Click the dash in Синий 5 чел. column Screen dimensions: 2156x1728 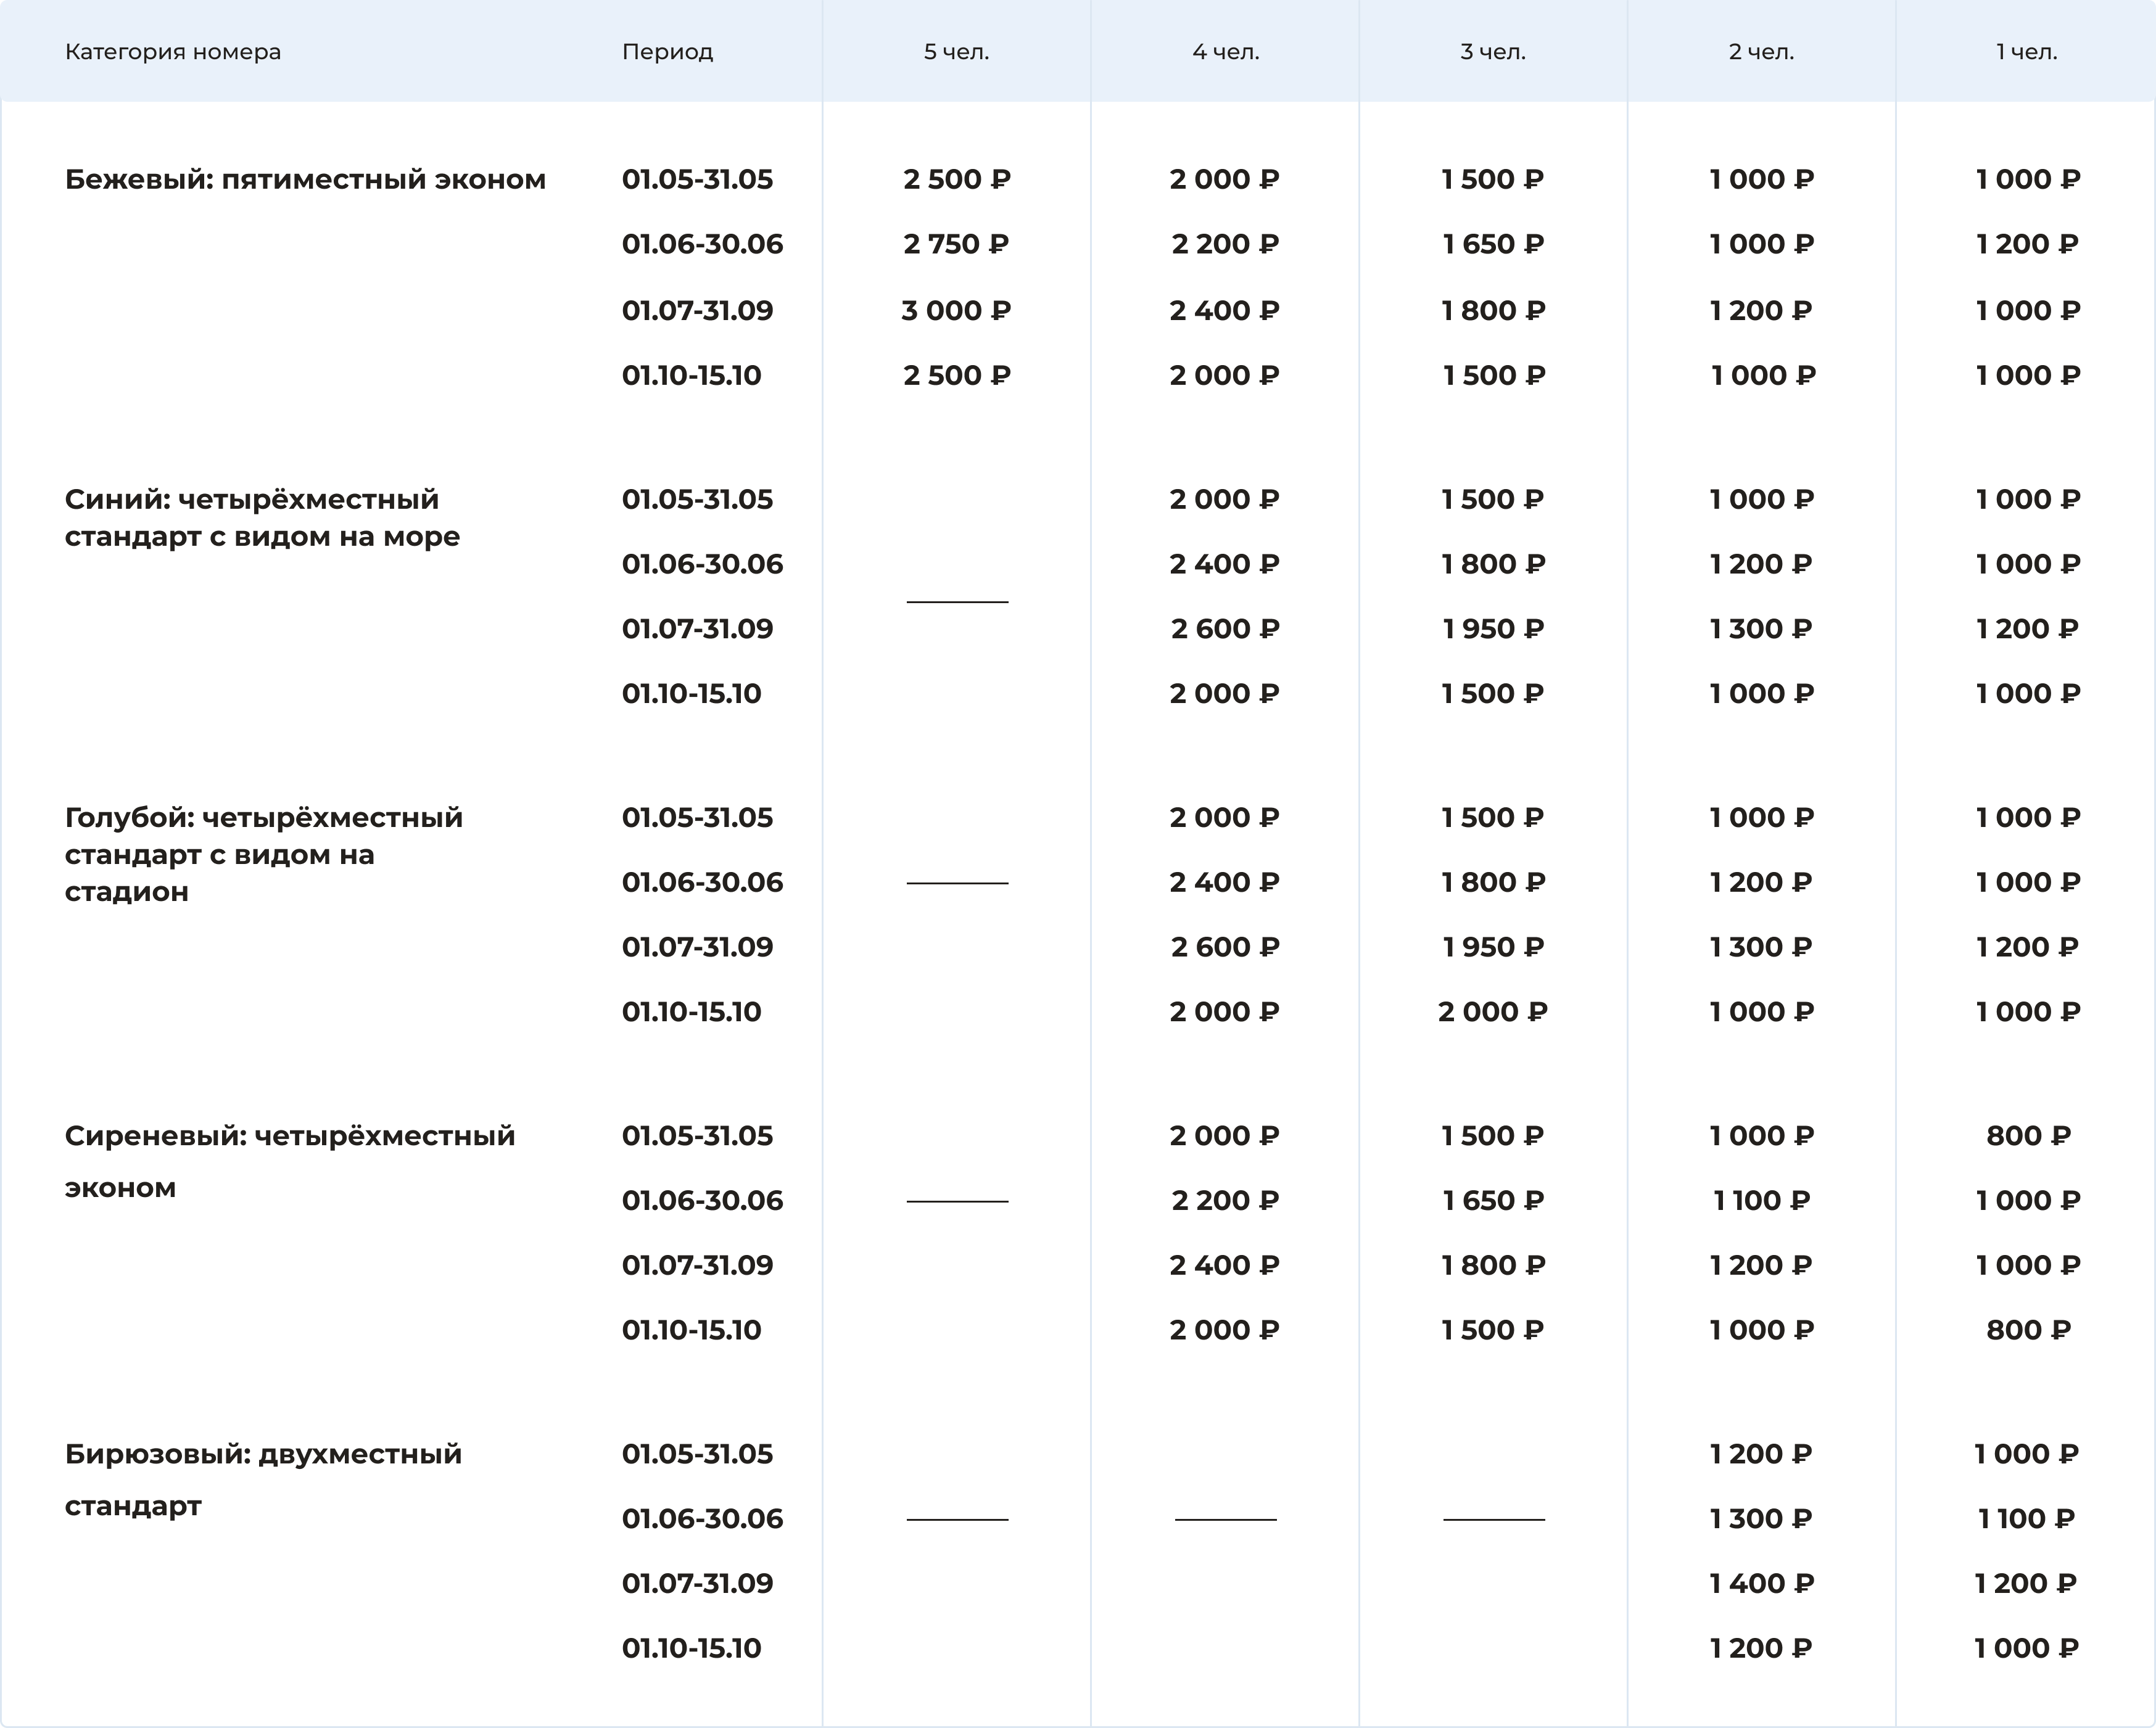click(957, 602)
